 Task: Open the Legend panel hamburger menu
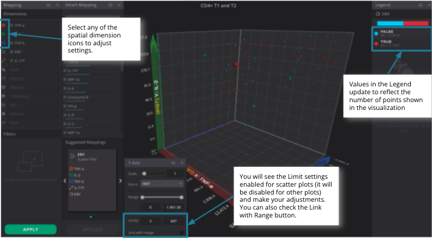(x=421, y=5)
